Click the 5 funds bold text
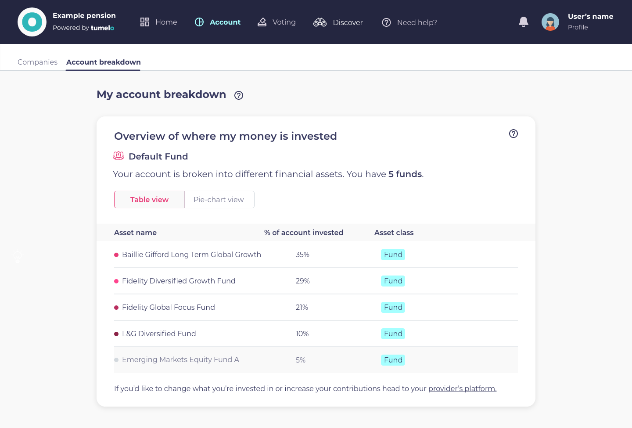This screenshot has height=428, width=632. (405, 174)
